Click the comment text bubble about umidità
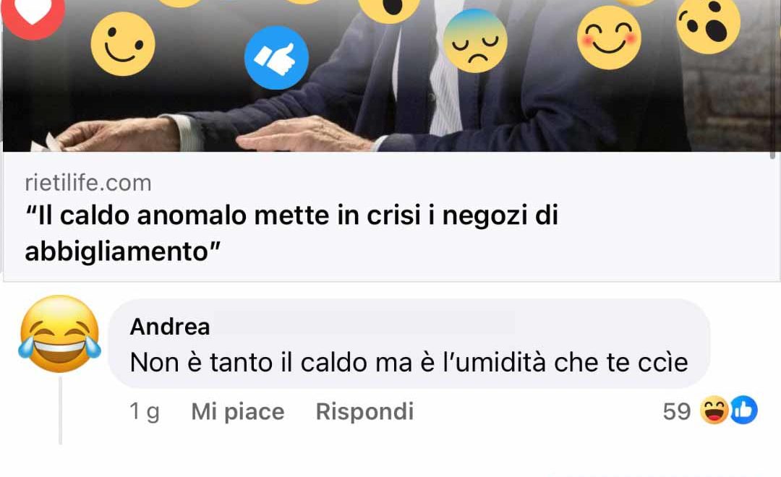This screenshot has height=477, width=781. 409,343
